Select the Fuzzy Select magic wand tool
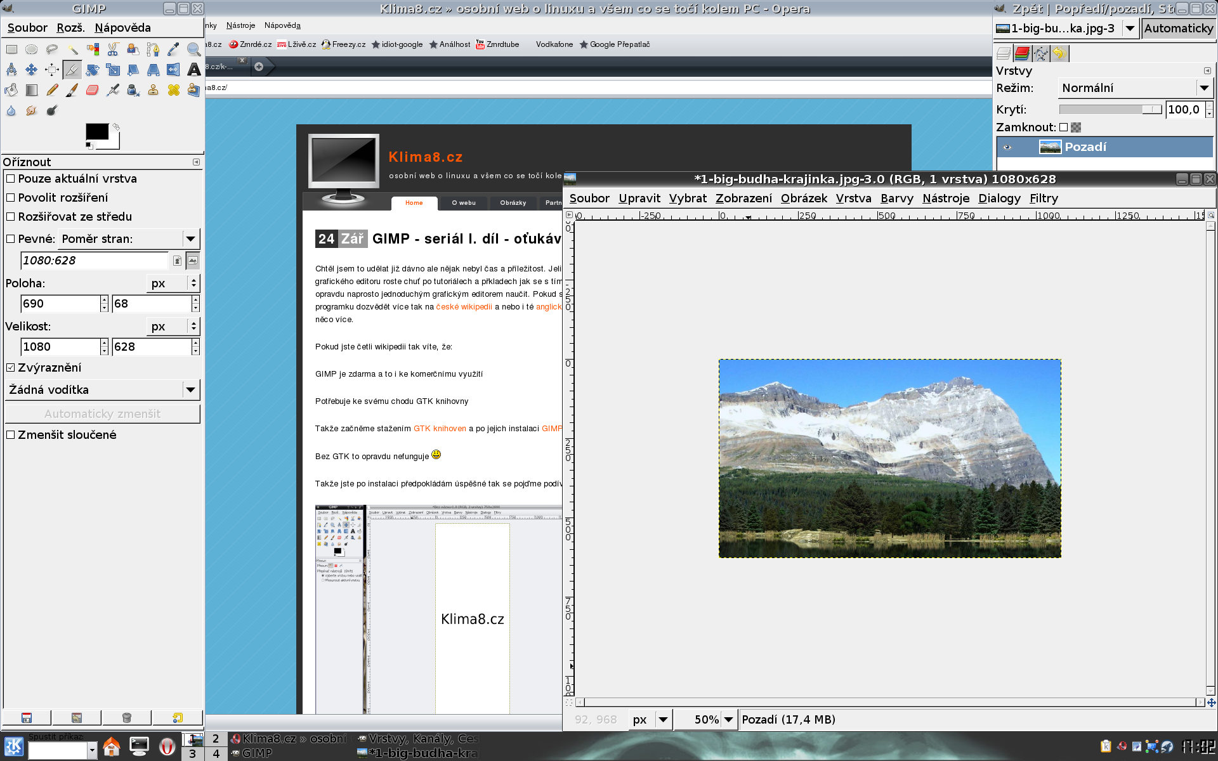The image size is (1218, 761). [72, 49]
